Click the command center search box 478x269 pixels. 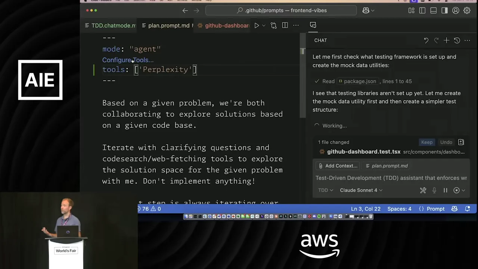281,10
